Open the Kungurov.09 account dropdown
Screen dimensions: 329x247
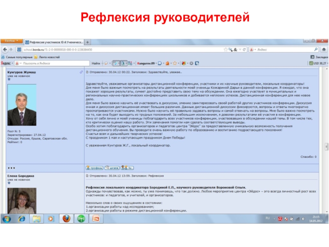pos(147,63)
